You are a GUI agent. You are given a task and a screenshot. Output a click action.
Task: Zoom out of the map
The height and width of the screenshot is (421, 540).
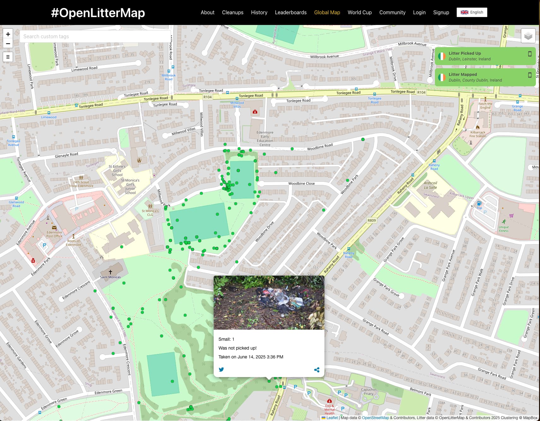tap(8, 44)
